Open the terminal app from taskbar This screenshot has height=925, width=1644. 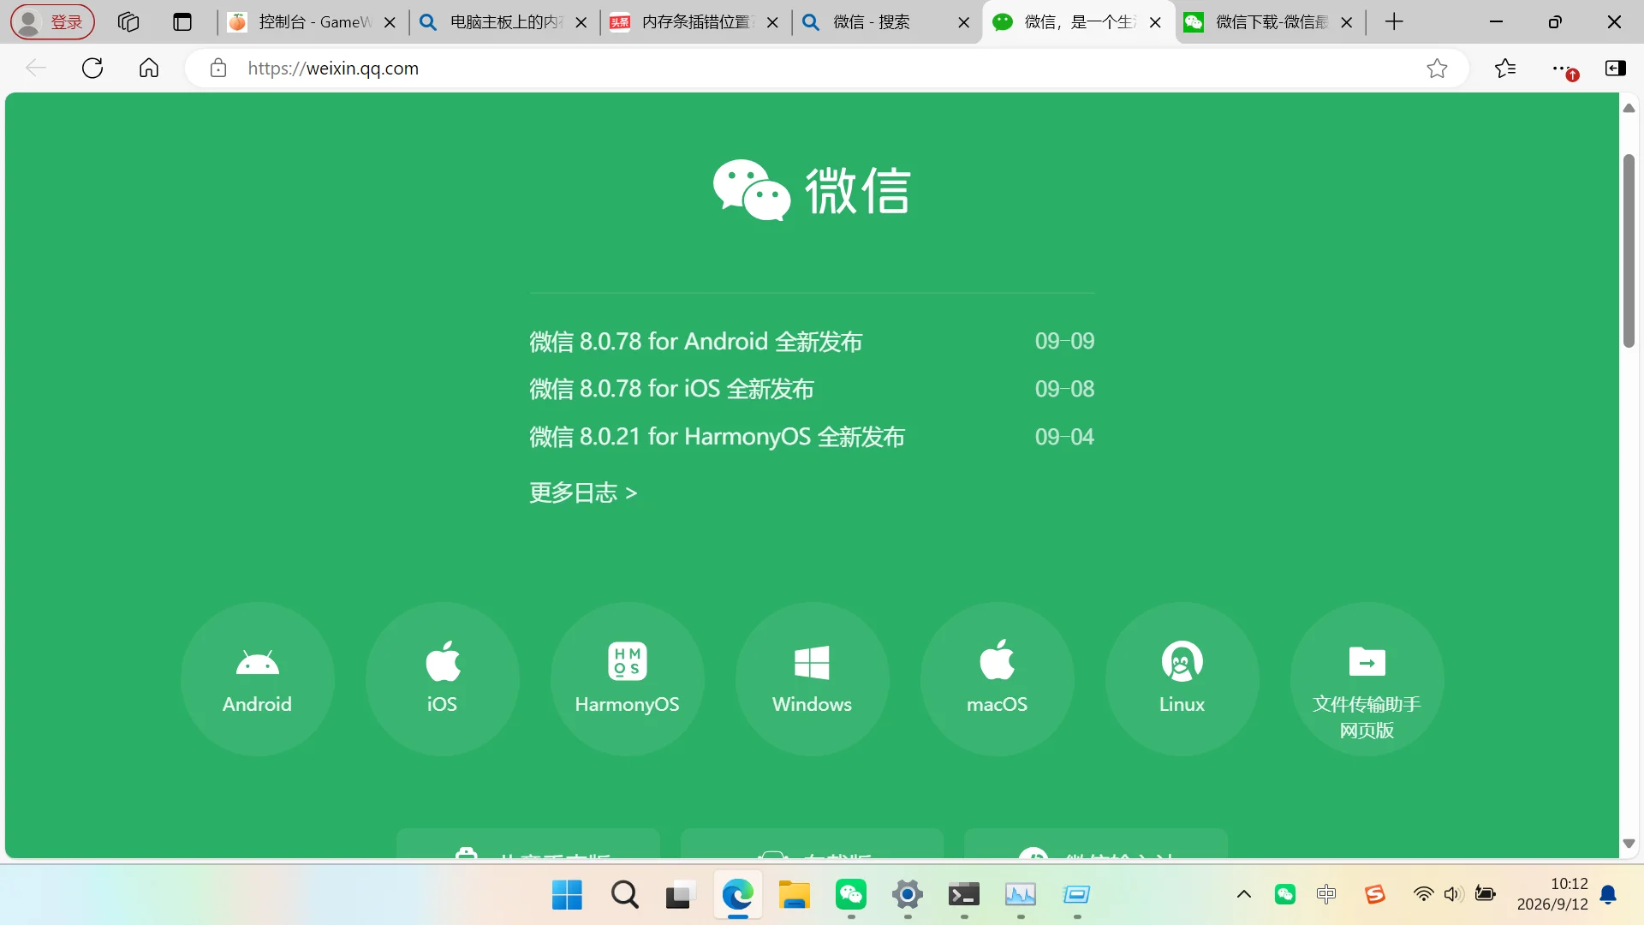click(x=964, y=895)
